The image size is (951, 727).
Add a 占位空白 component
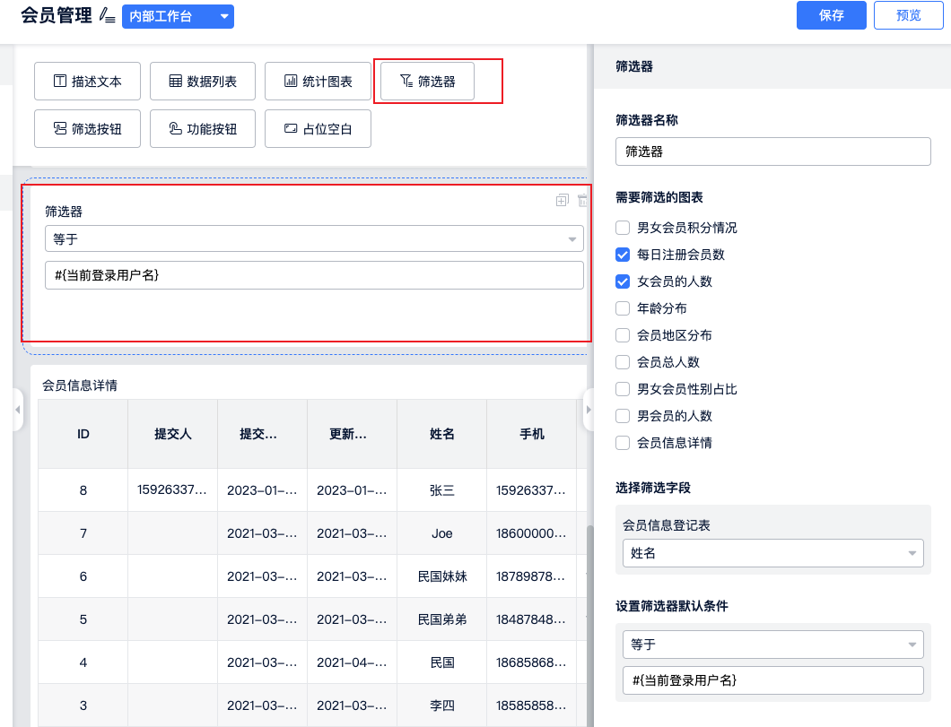point(318,129)
